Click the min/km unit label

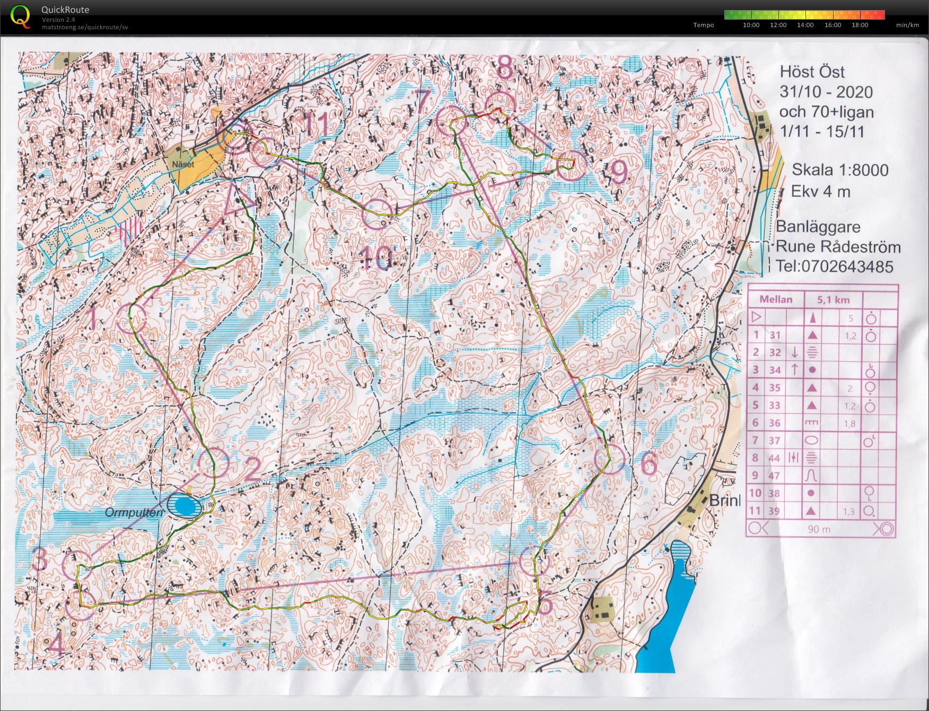907,25
